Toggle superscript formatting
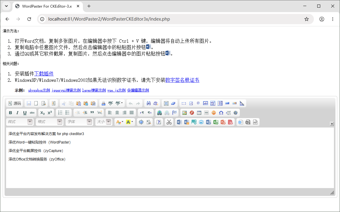The height and width of the screenshot is (212, 340). point(50,113)
